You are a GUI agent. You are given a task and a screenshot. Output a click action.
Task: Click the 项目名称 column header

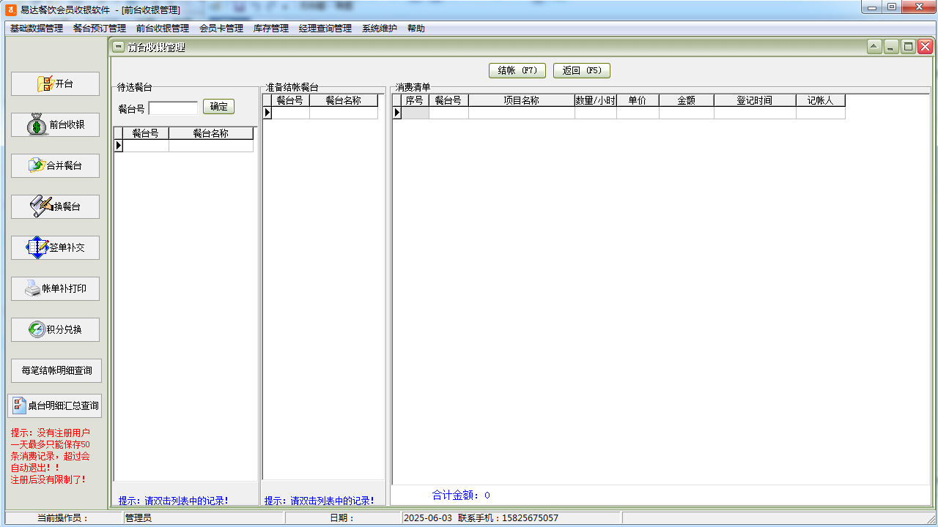coord(521,100)
